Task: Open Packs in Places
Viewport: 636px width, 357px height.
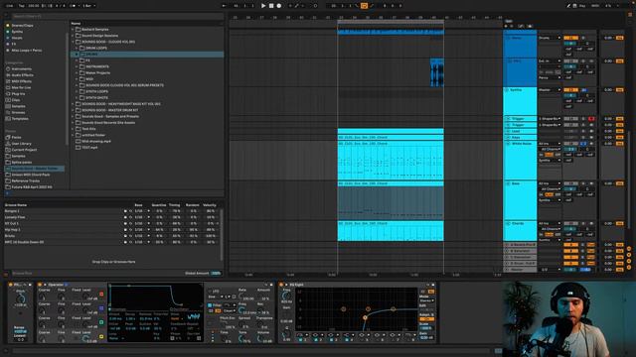Action: (x=16, y=137)
